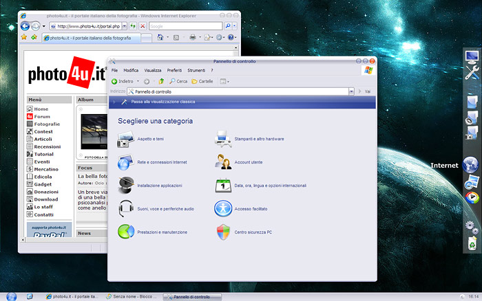Click the IE feeds icon
482x301 pixels.
(x=176, y=37)
